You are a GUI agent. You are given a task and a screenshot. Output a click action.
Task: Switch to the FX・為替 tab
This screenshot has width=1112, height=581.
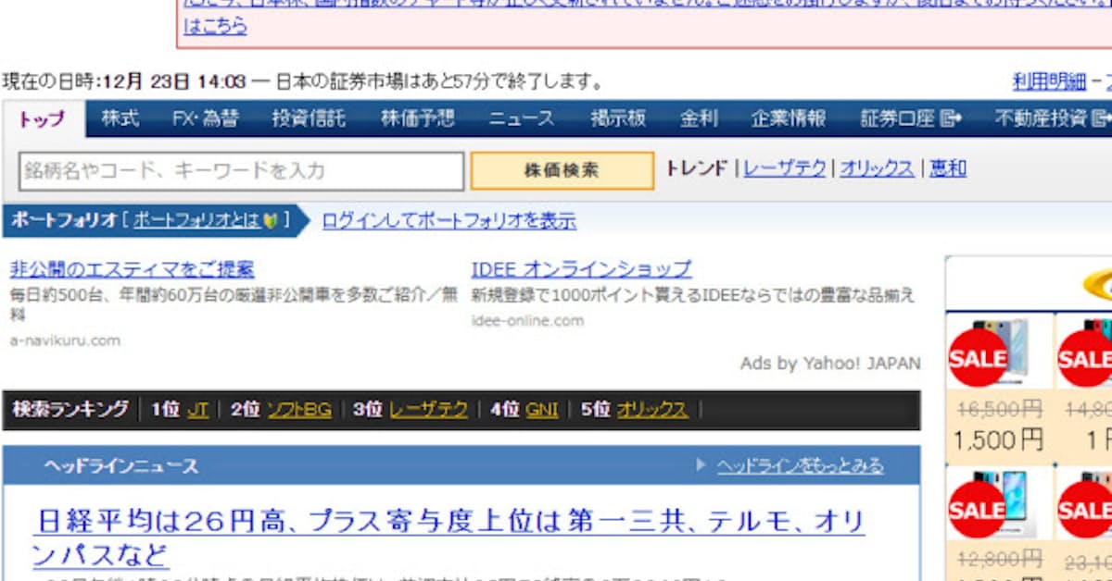(205, 118)
